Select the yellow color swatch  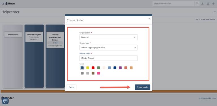[x=88, y=68]
